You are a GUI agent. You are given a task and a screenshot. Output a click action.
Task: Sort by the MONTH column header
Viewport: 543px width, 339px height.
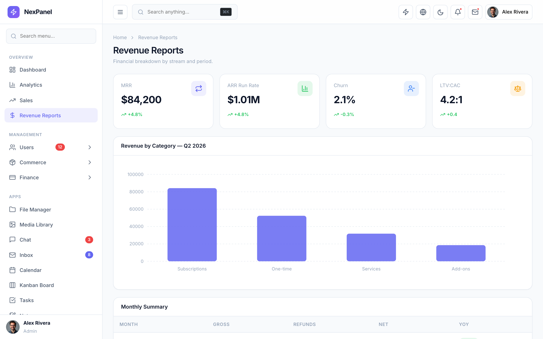click(128, 324)
